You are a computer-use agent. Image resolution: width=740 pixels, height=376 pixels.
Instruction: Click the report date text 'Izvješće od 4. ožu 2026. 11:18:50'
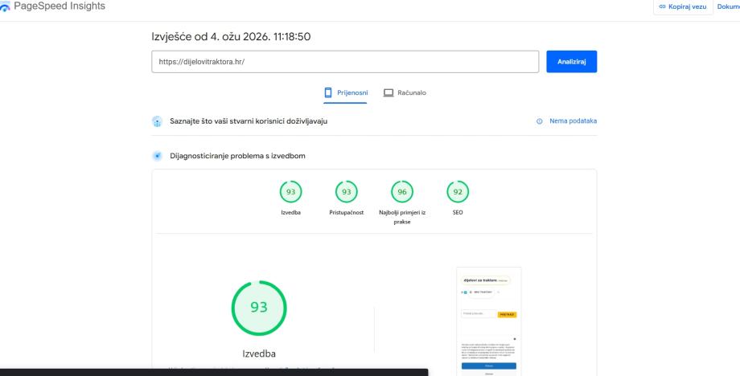click(x=231, y=37)
